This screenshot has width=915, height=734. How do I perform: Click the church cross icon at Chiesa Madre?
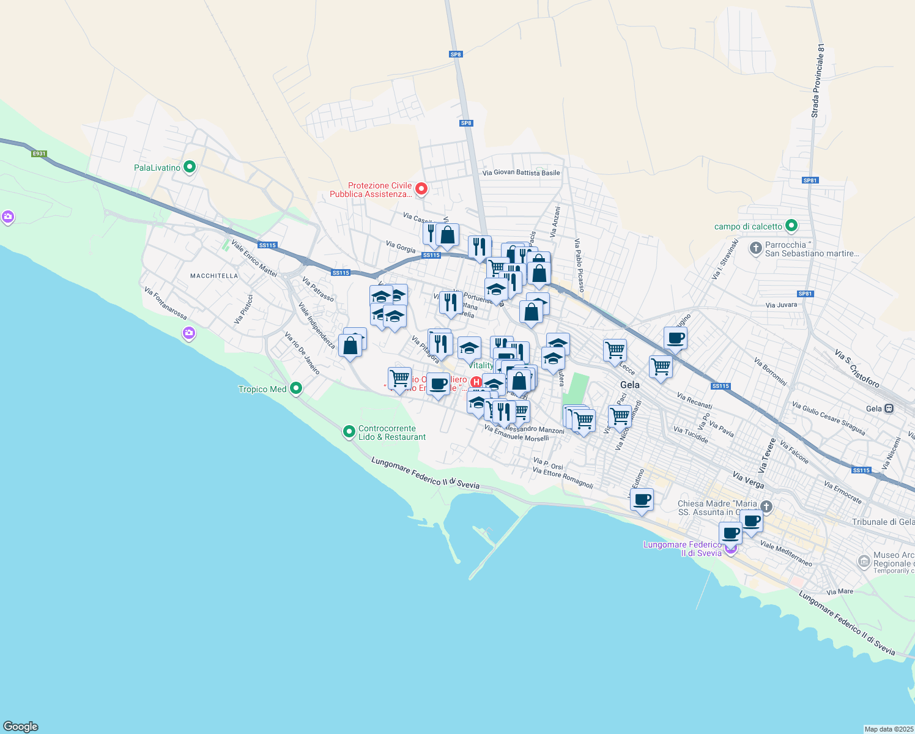[767, 506]
